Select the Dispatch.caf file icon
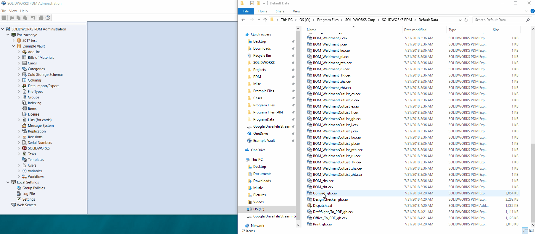 [x=310, y=206]
